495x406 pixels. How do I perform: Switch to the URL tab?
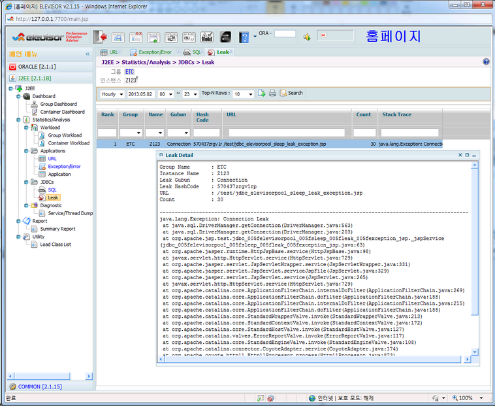tap(110, 52)
